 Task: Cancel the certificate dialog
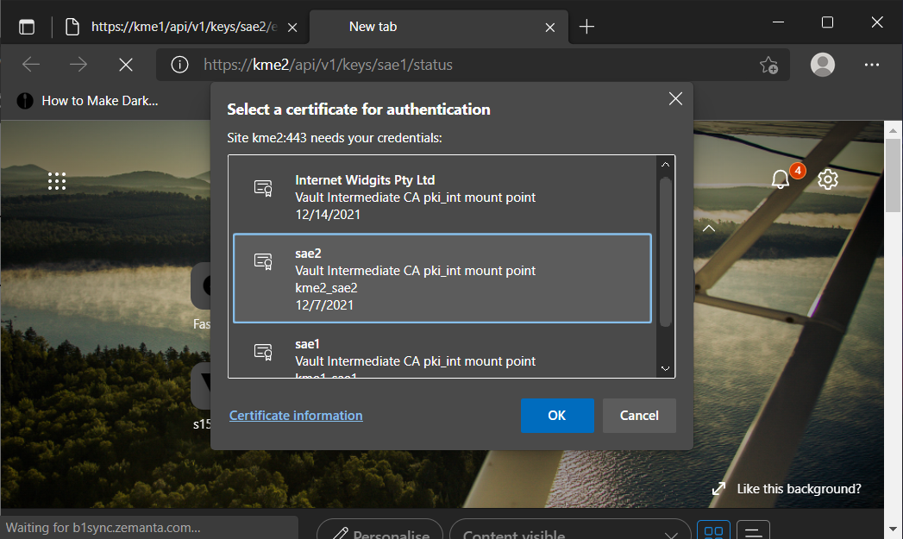[639, 415]
